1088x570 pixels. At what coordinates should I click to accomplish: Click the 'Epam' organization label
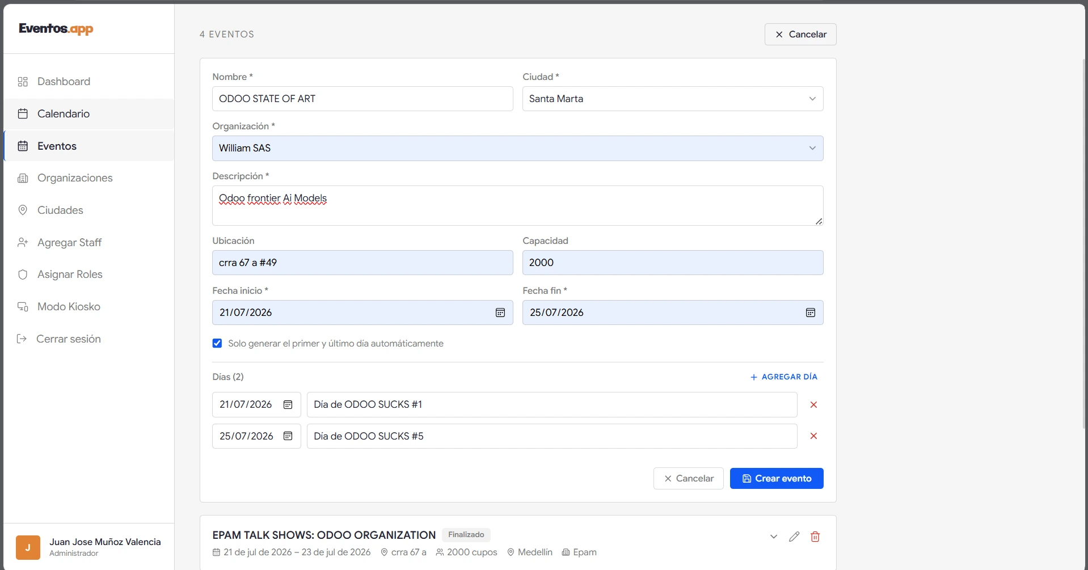585,552
